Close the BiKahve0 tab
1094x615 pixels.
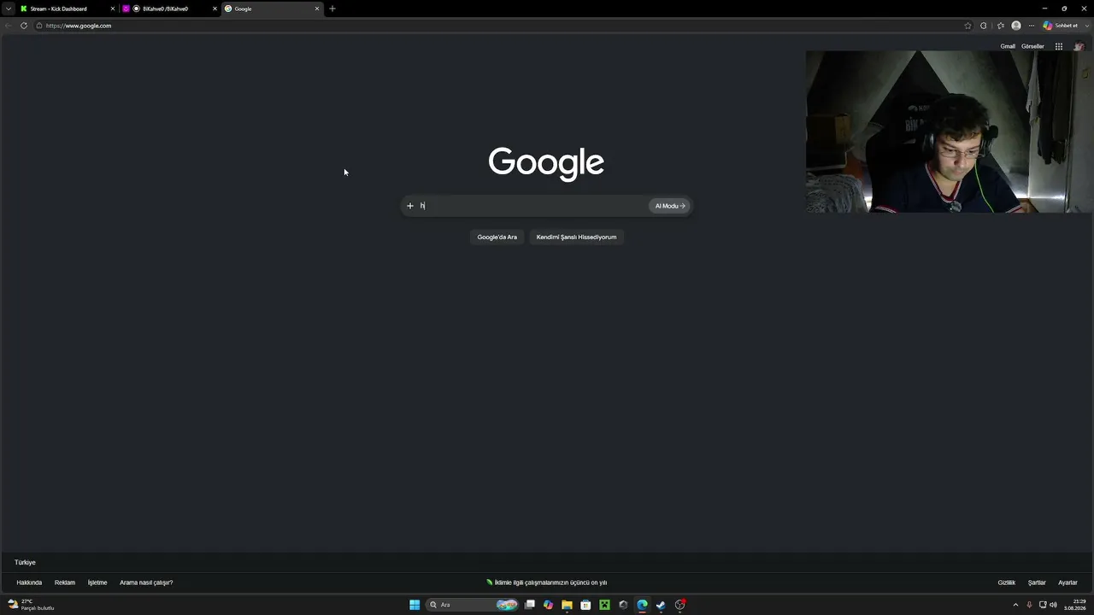(x=215, y=9)
